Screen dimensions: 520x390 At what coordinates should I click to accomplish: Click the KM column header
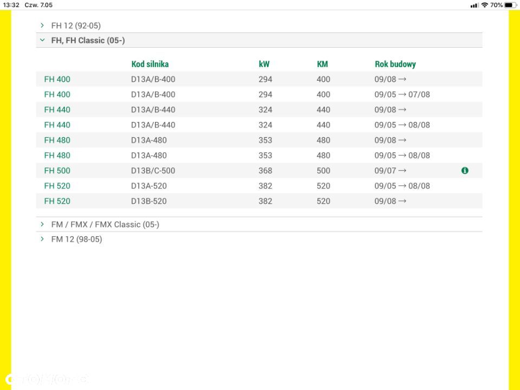(x=322, y=64)
